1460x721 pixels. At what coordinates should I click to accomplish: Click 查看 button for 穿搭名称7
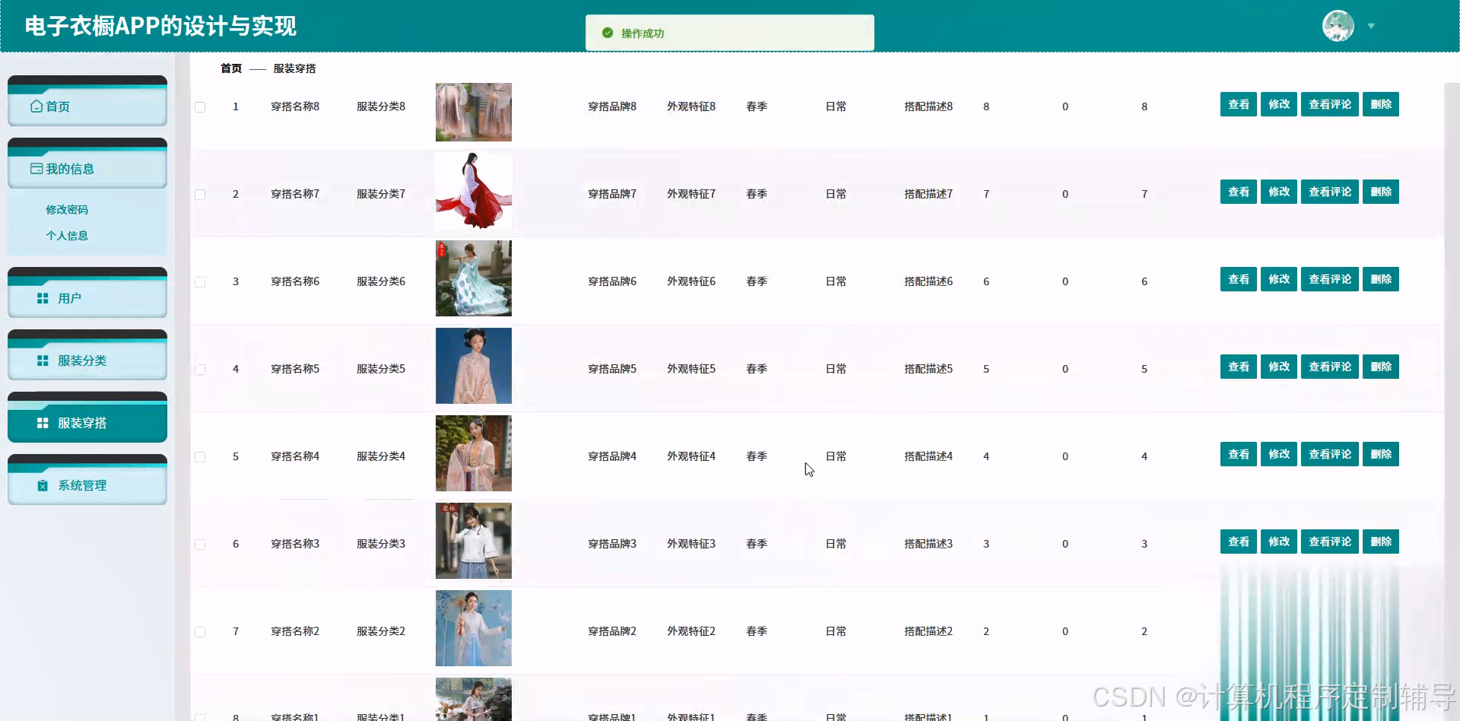[x=1239, y=192]
